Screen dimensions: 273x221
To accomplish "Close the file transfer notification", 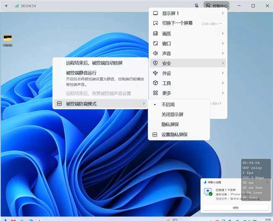I will [267, 182].
